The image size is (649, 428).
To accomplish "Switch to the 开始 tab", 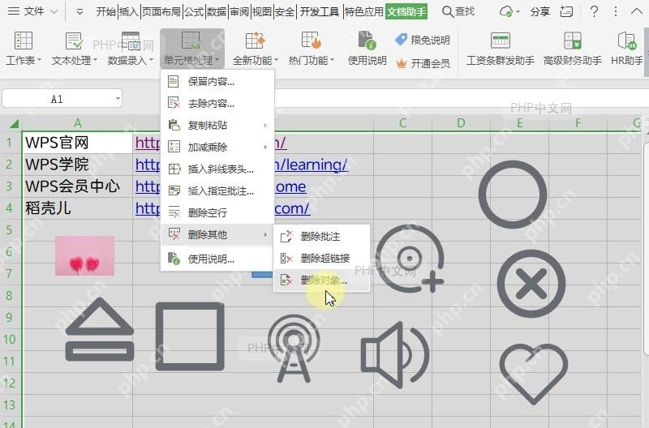I will pos(106,11).
